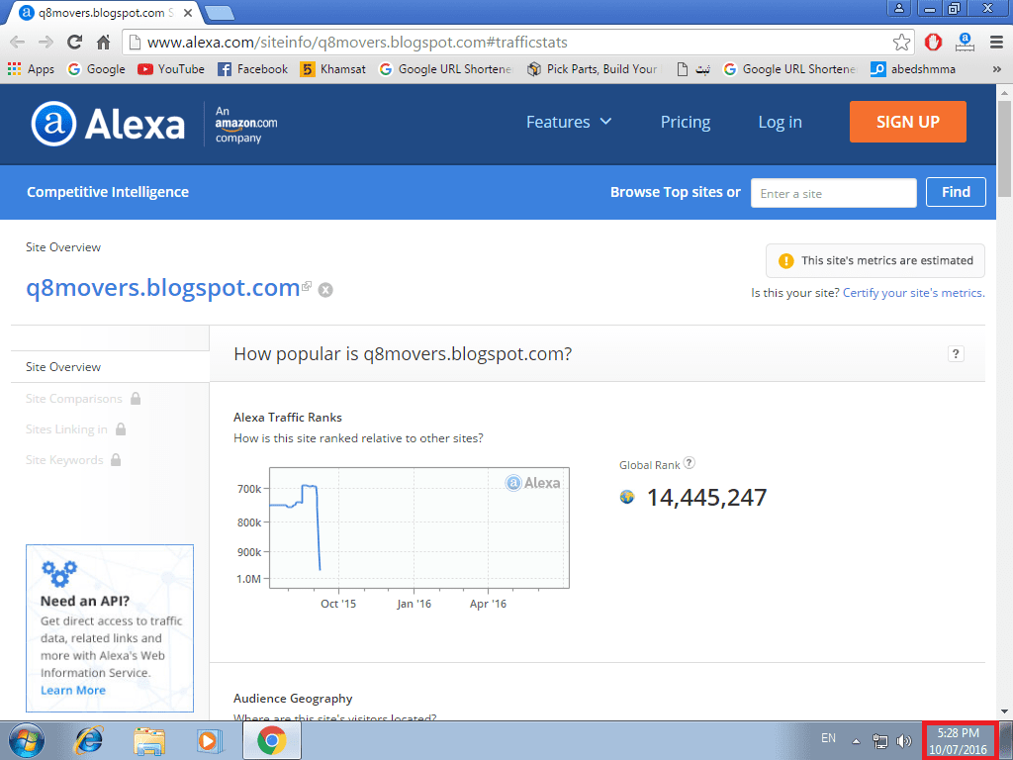Image resolution: width=1013 pixels, height=760 pixels.
Task: Open a new browser tab
Action: tap(219, 13)
